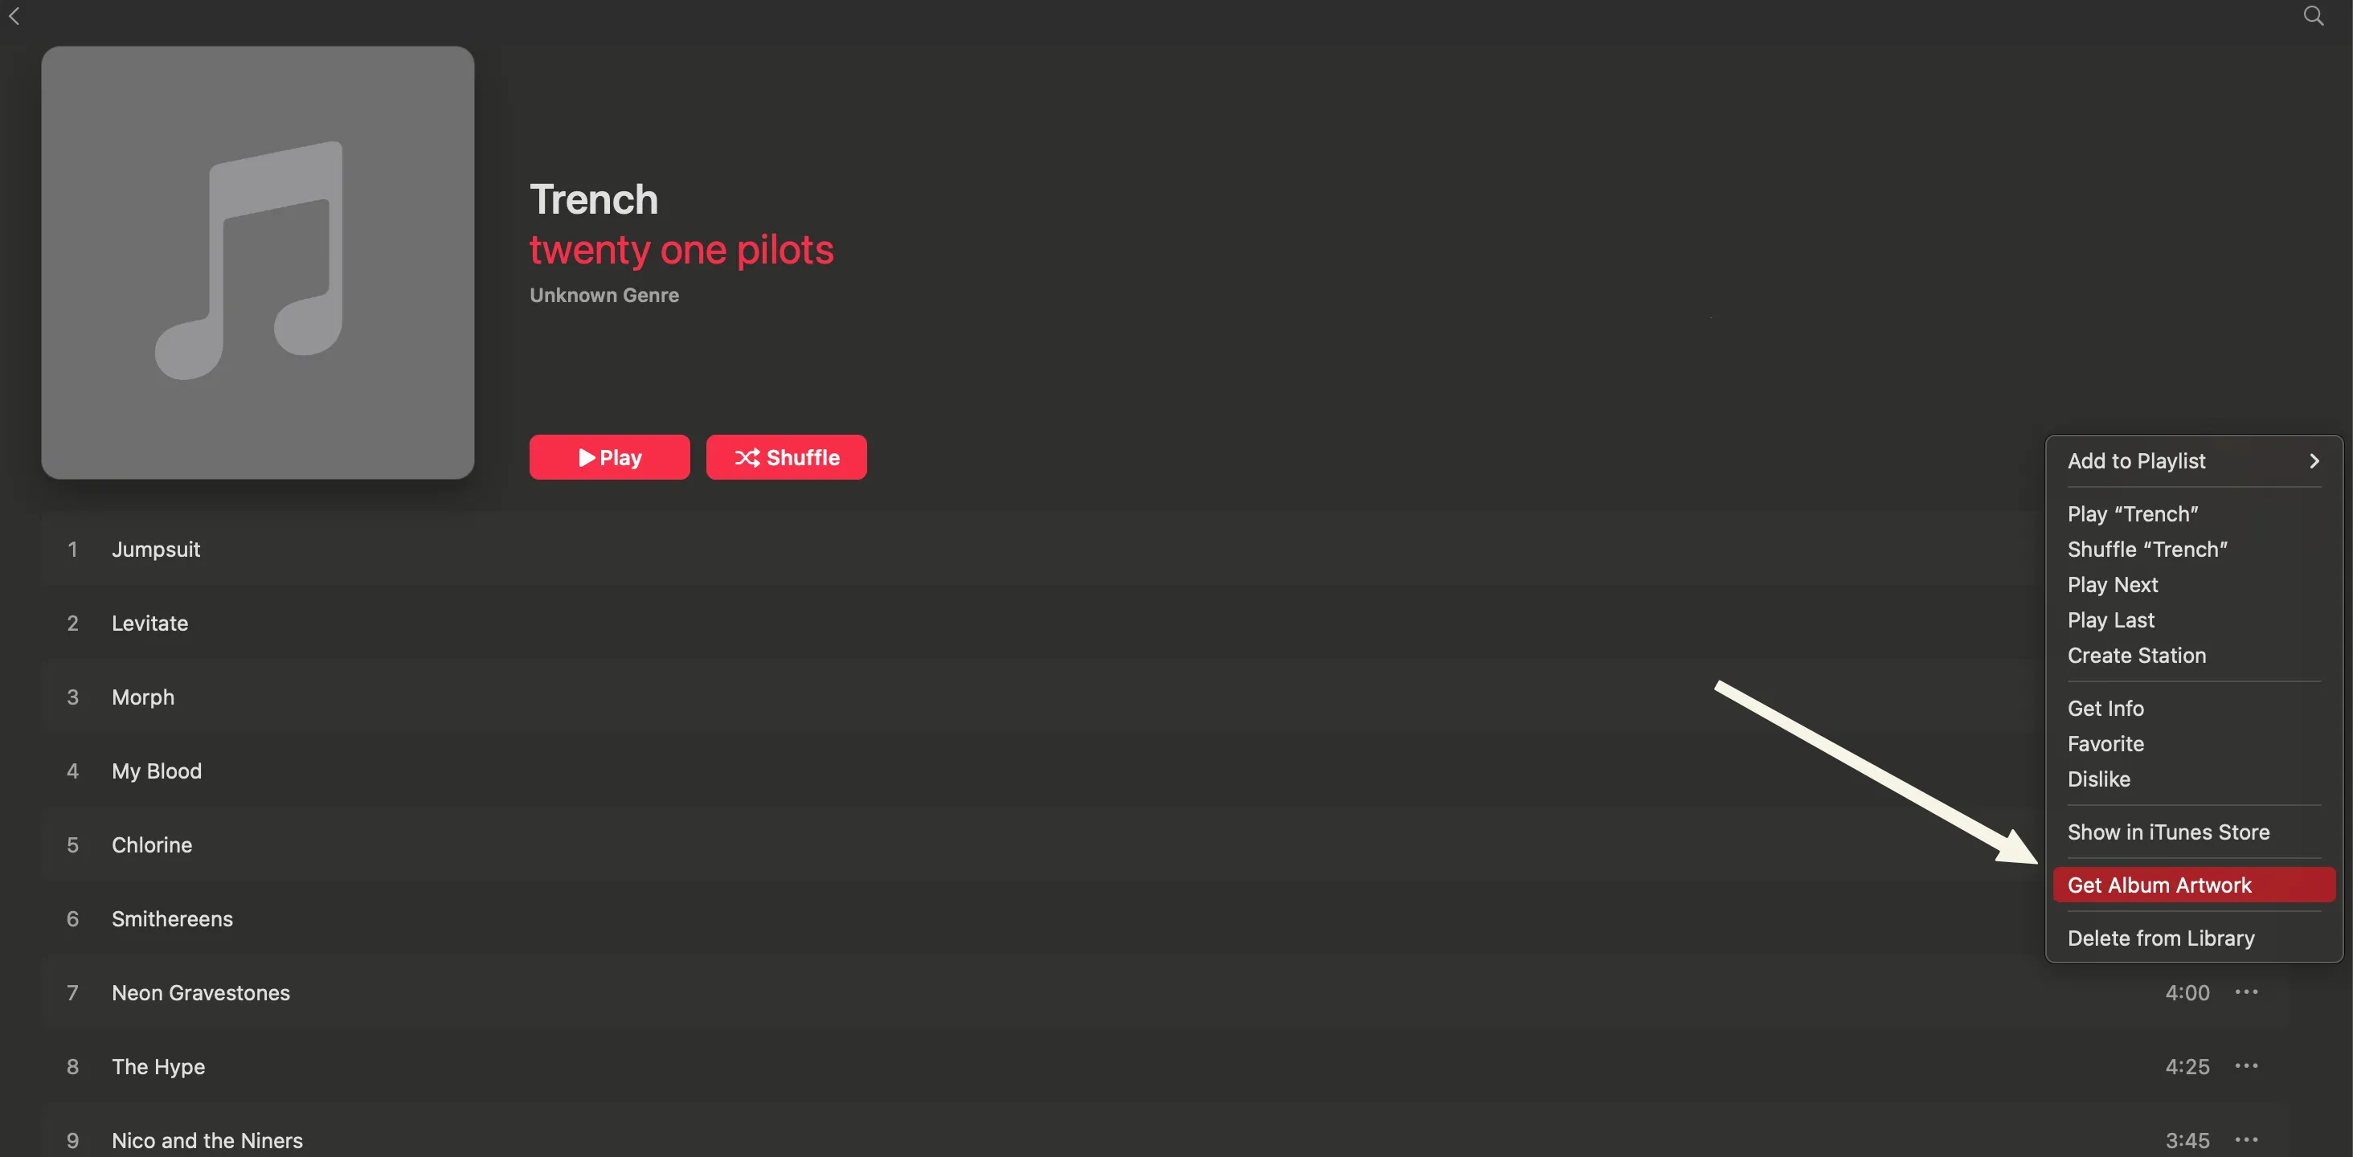
Task: Open search with the magnifier icon
Action: (2313, 15)
